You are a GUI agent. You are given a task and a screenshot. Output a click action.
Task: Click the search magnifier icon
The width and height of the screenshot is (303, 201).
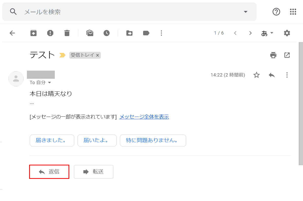[x=13, y=12]
